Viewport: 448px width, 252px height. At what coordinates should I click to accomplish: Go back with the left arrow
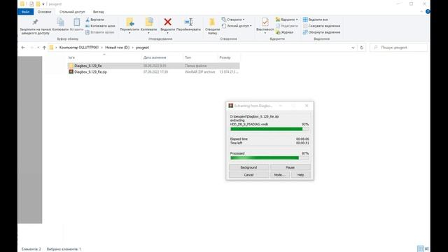23,48
